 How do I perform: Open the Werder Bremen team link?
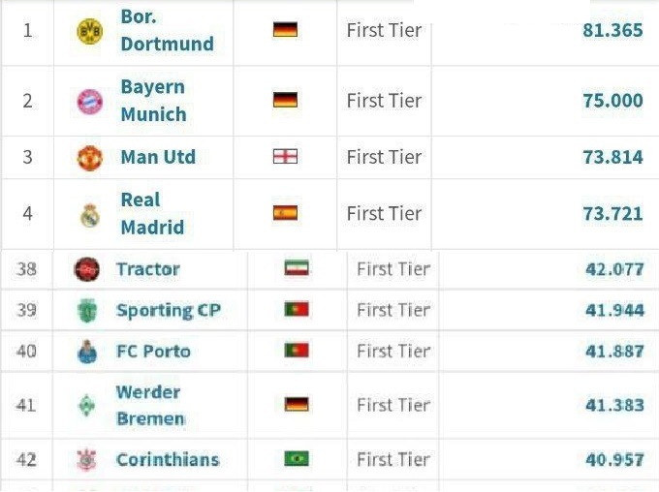click(150, 406)
